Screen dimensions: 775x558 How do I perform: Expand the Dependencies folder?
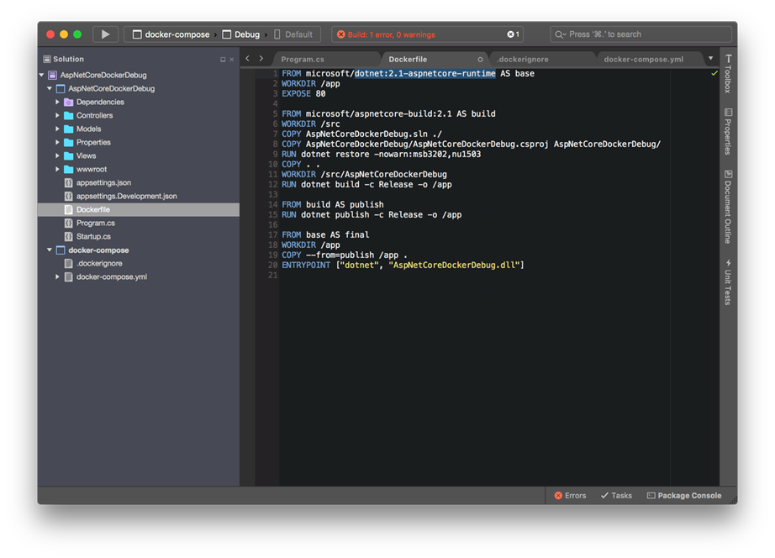tap(57, 103)
